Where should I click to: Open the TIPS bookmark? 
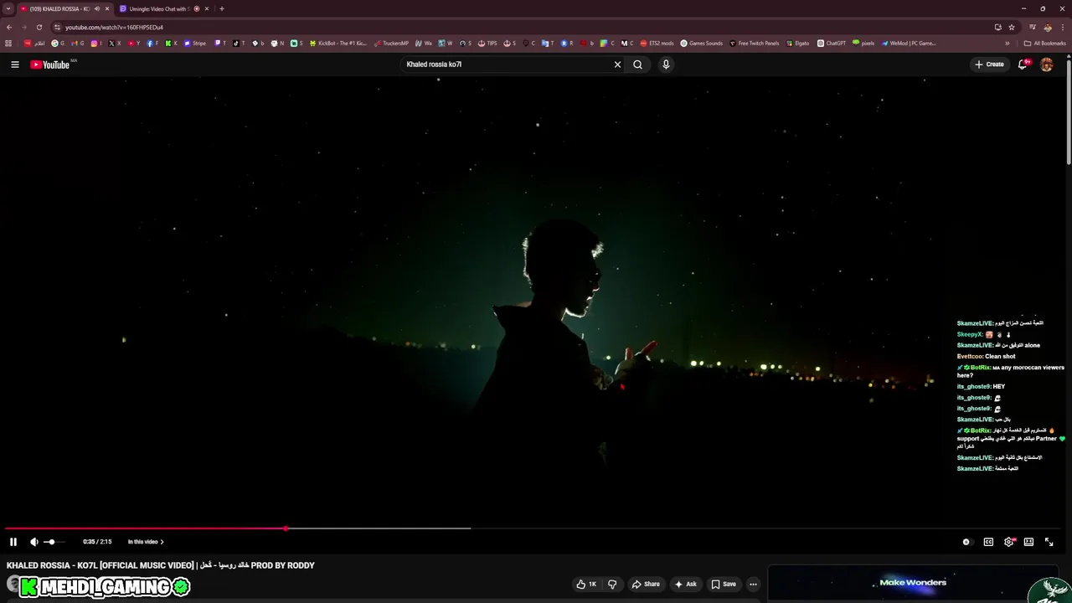(x=487, y=44)
